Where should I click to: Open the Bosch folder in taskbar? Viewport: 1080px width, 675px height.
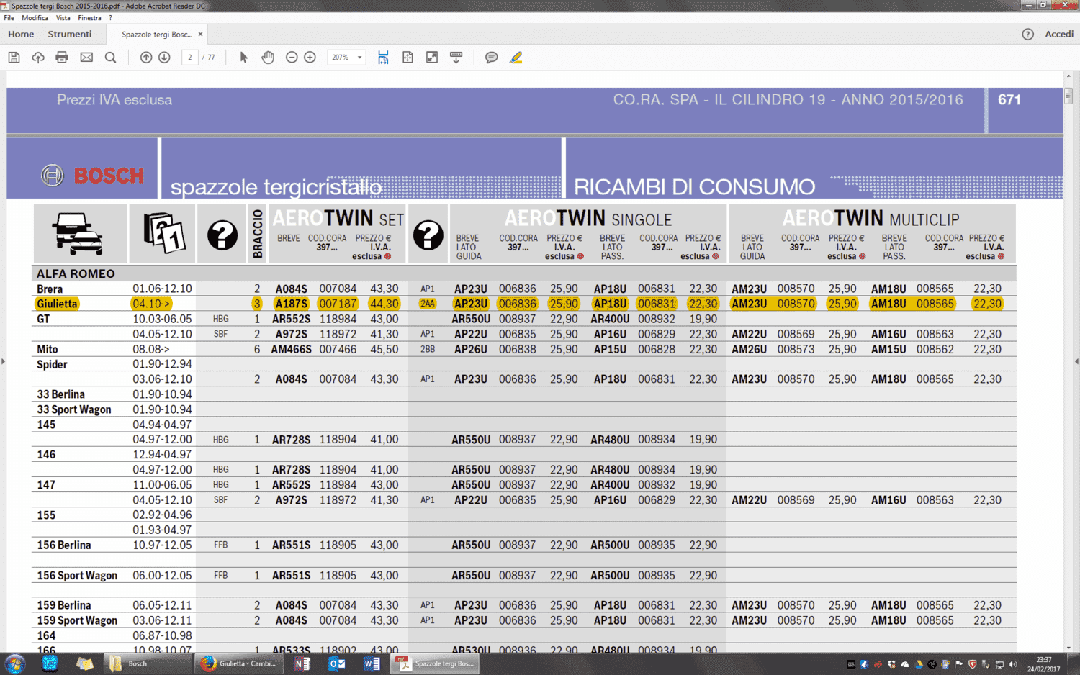pyautogui.click(x=148, y=663)
